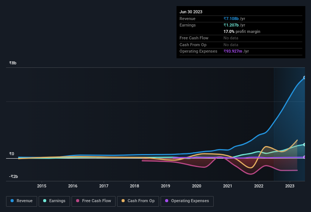Toggle Cash From Op legend button
The height and width of the screenshot is (212, 311).
(138, 201)
